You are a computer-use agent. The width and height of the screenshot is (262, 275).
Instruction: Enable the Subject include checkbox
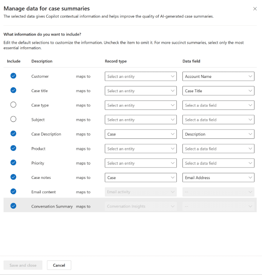click(14, 120)
